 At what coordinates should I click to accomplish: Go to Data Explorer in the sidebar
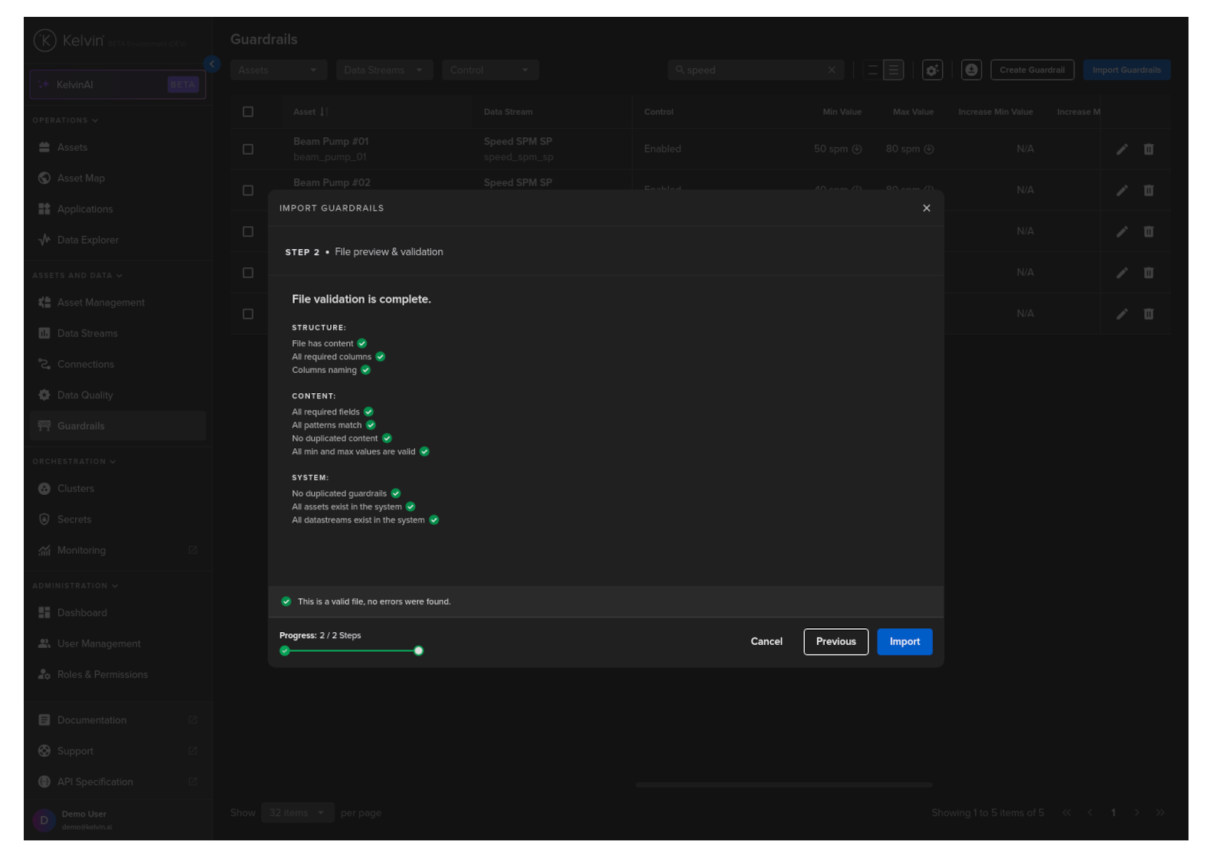point(87,241)
